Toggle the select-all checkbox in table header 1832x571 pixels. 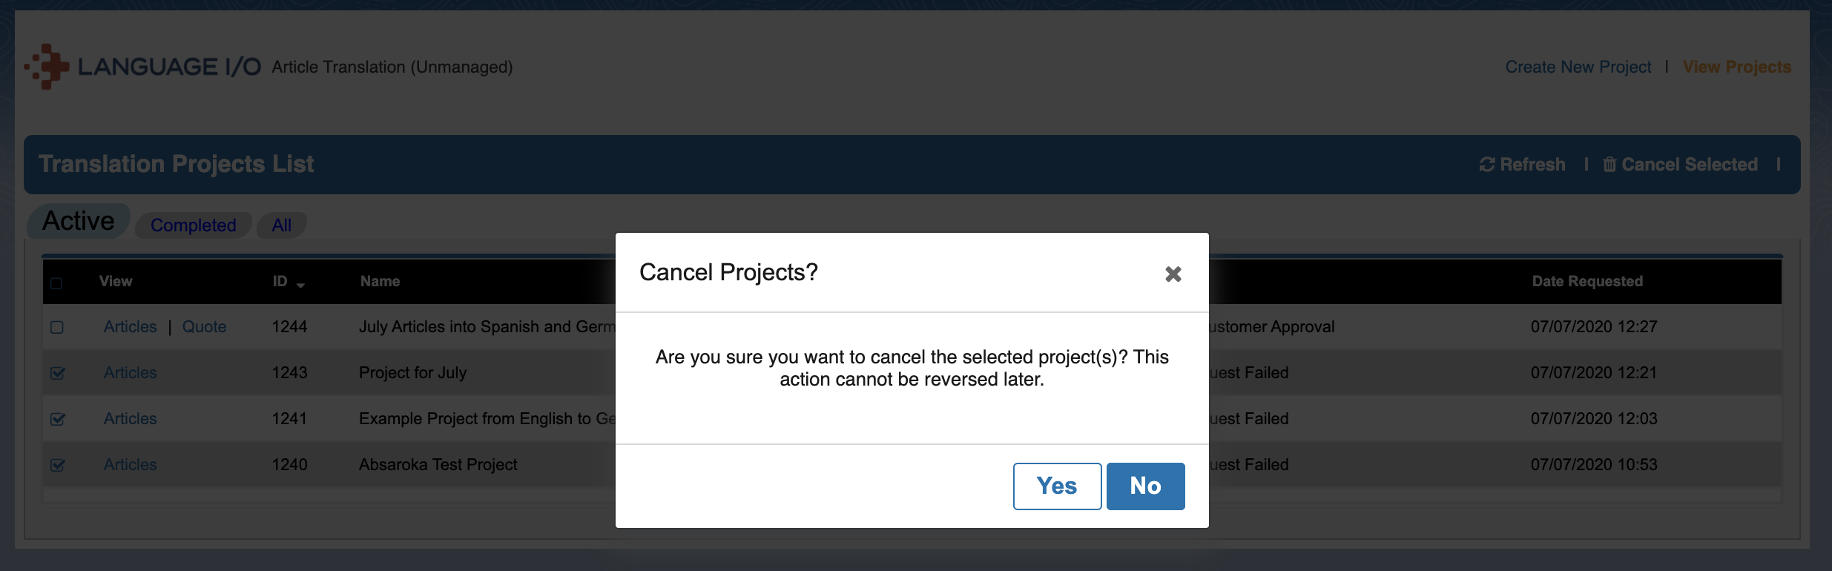(x=56, y=283)
